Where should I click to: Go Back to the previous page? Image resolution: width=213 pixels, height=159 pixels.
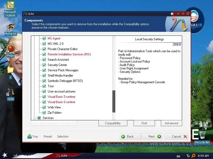point(130,136)
